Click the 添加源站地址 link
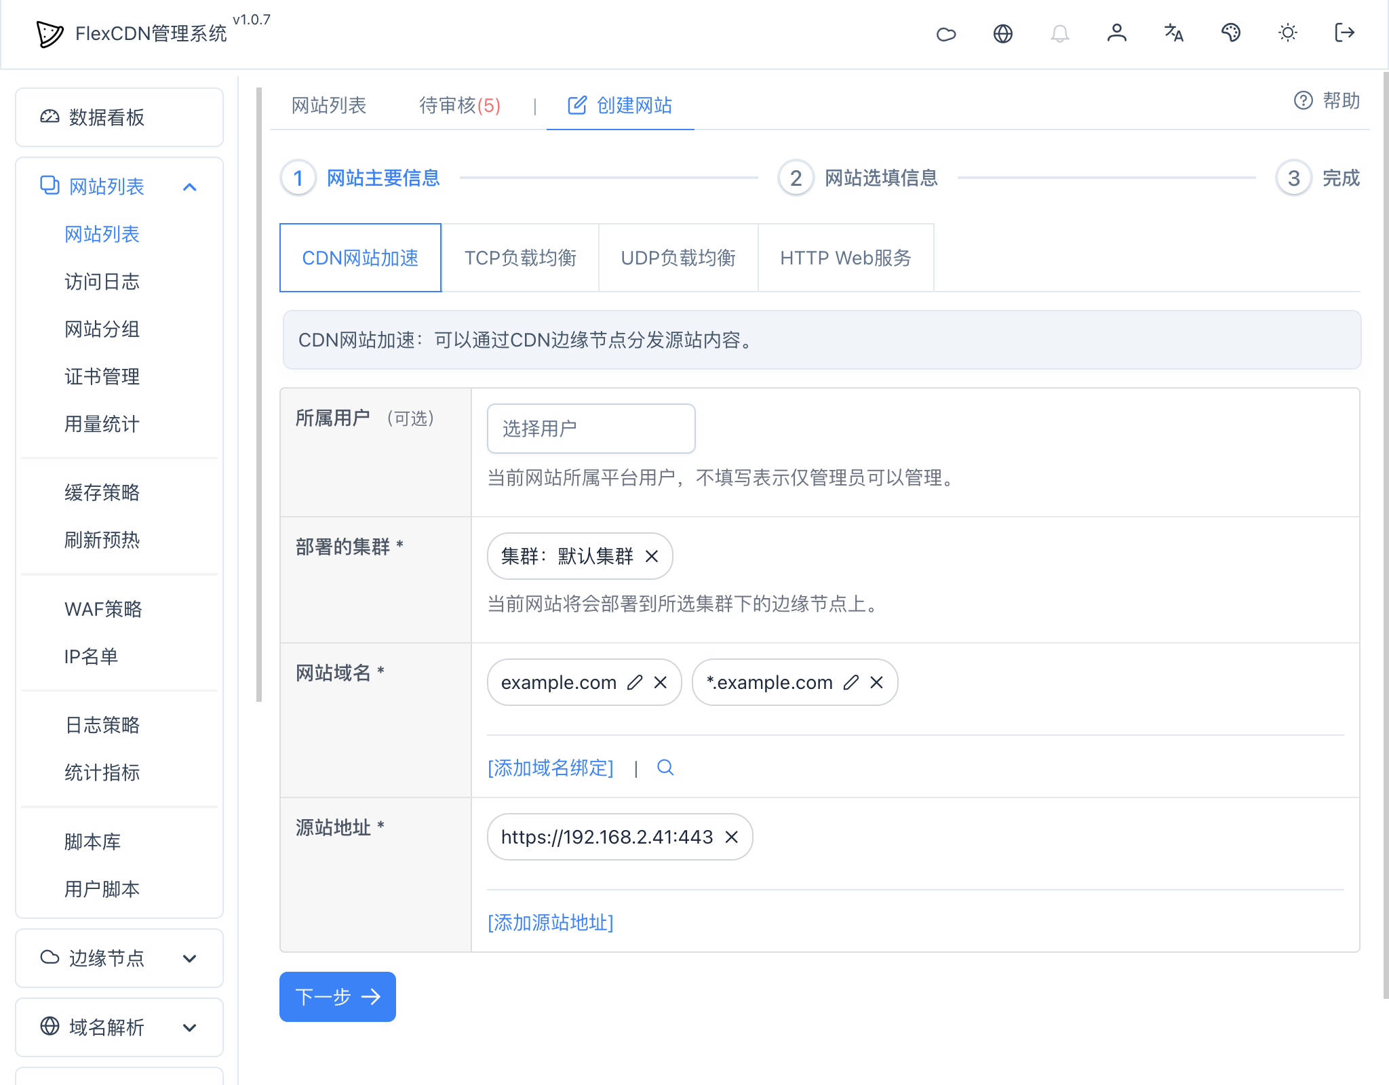Screen dimensions: 1389x1085 (x=551, y=922)
